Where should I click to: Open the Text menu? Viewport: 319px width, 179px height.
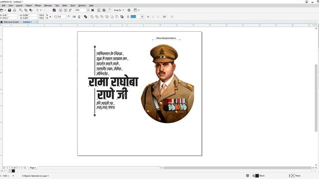pyautogui.click(x=57, y=5)
